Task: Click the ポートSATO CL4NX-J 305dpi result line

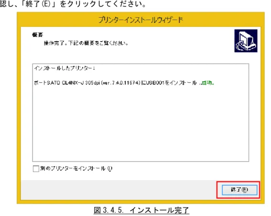Action: point(124,83)
